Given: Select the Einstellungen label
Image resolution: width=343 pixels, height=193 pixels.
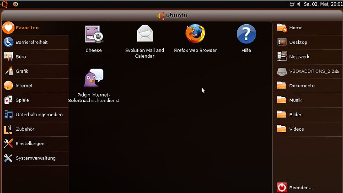Looking at the screenshot, I should (x=30, y=144).
